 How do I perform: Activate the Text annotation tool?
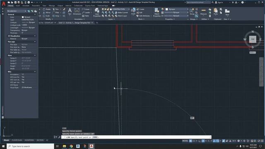(x=70, y=12)
